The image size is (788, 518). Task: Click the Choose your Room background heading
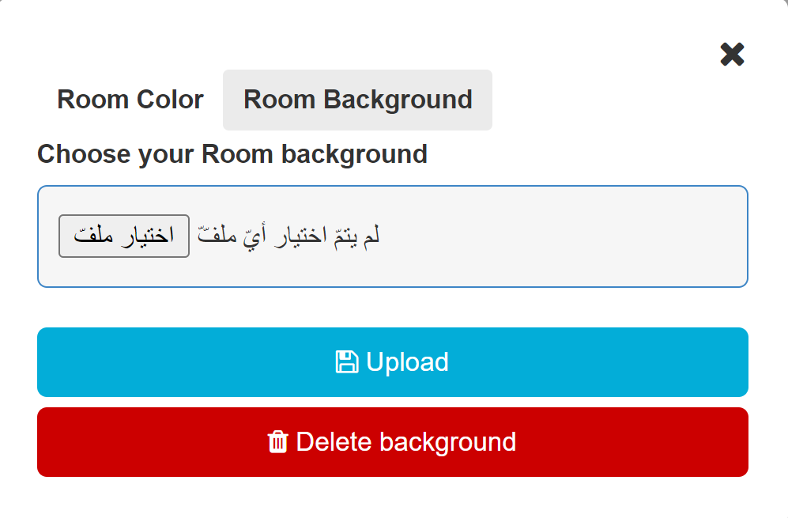pyautogui.click(x=232, y=153)
